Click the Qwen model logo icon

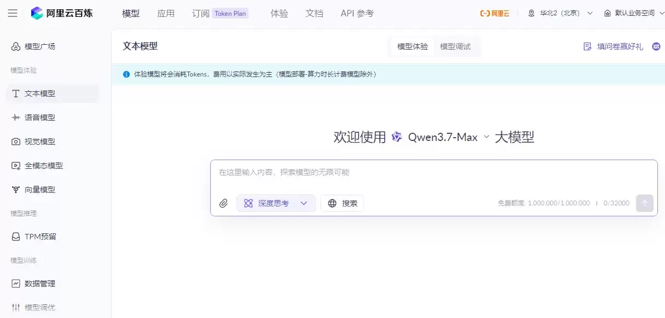(397, 137)
